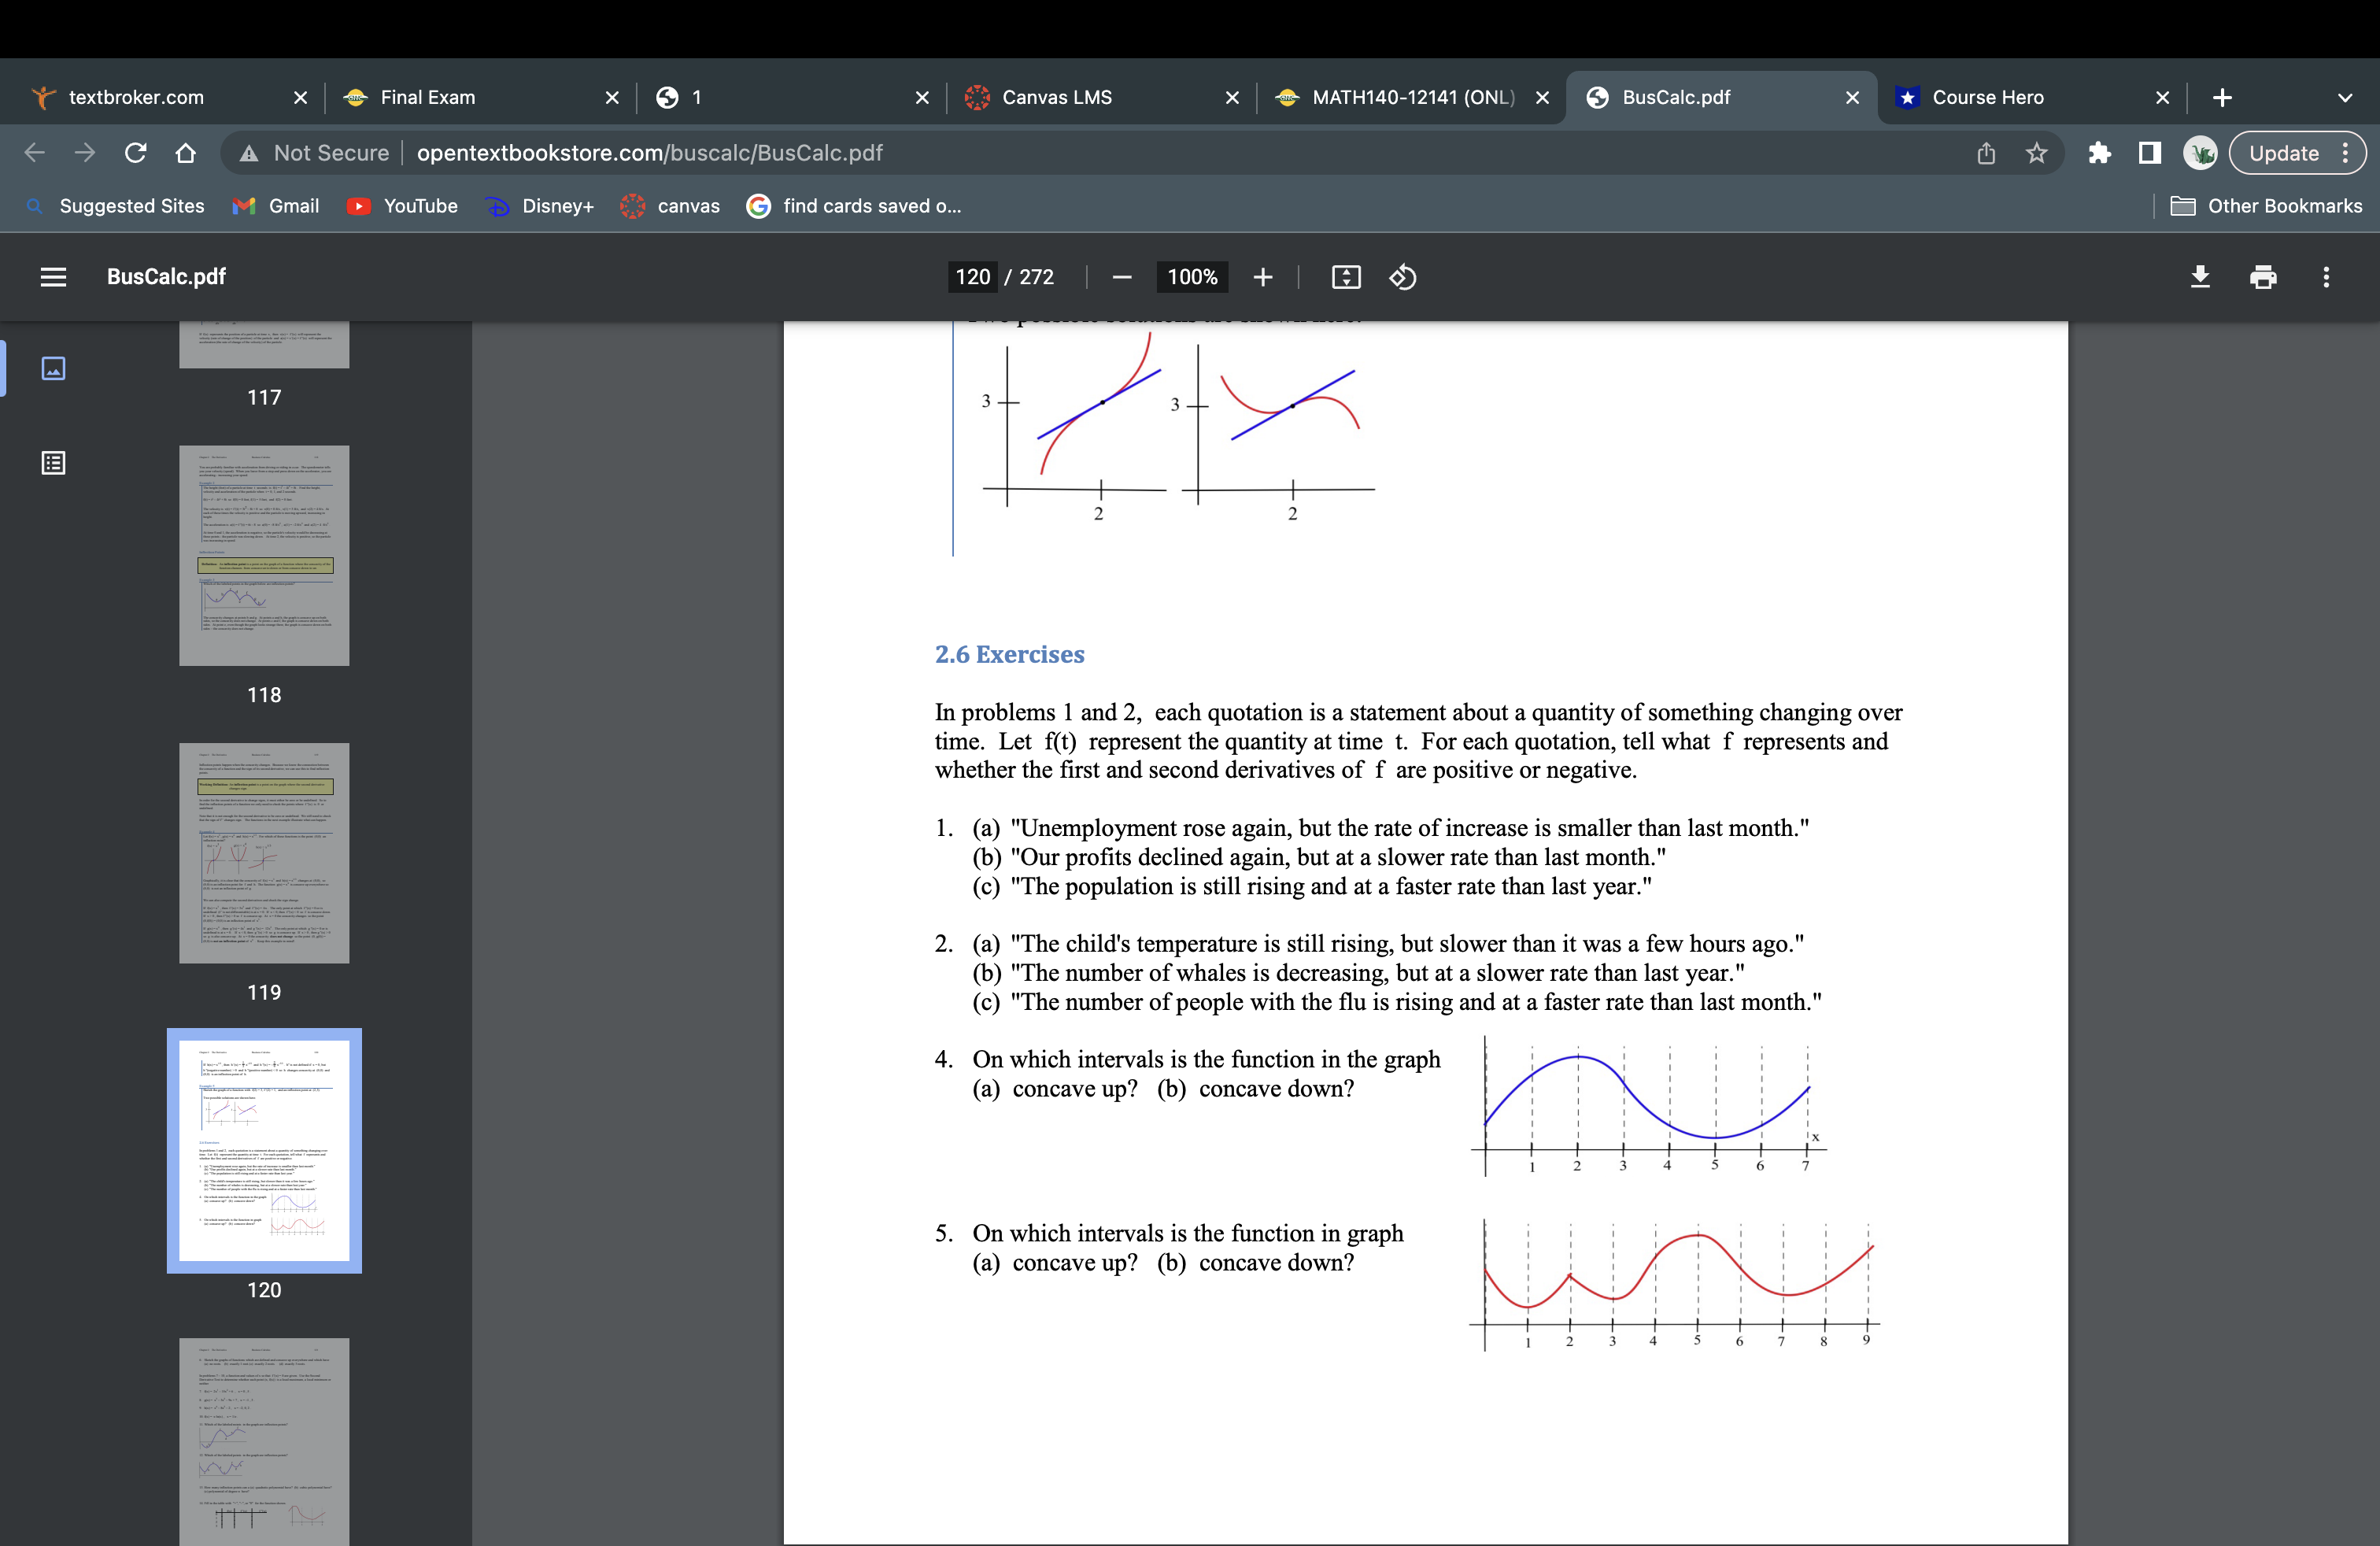Show the document outline panel
This screenshot has width=2380, height=1546.
(x=53, y=462)
